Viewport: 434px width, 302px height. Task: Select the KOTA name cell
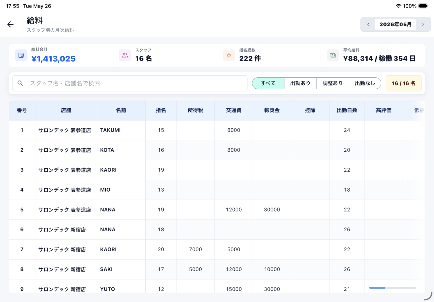click(x=121, y=150)
